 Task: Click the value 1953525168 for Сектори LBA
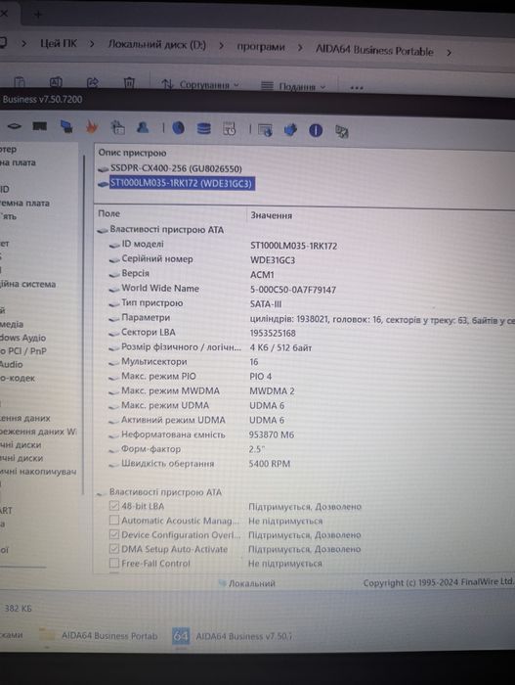coord(273,333)
